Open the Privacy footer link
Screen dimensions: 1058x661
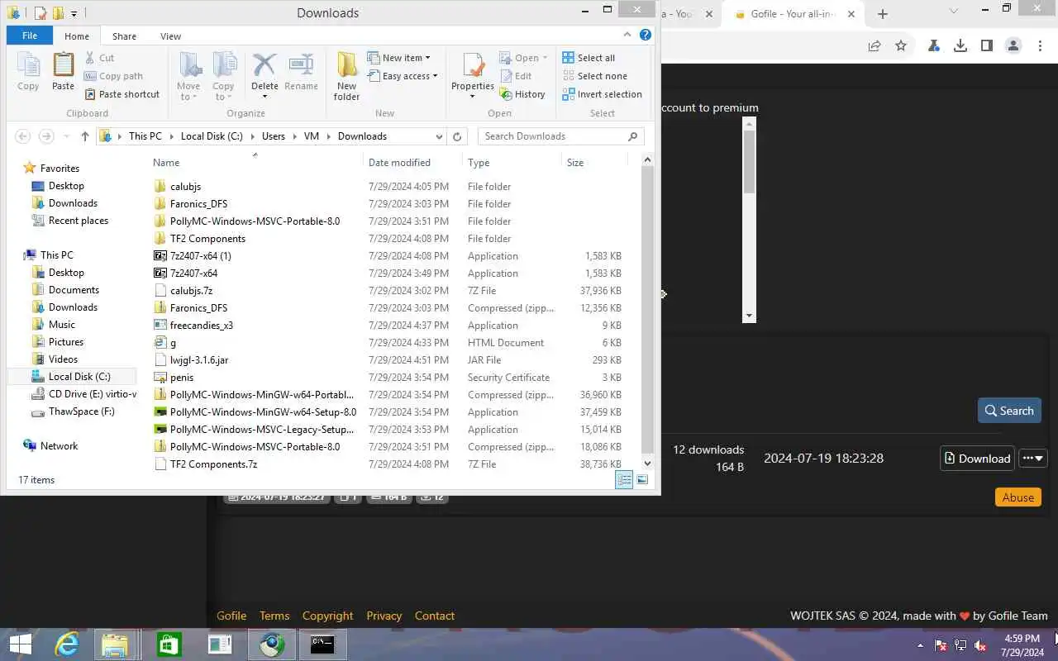[x=384, y=616]
